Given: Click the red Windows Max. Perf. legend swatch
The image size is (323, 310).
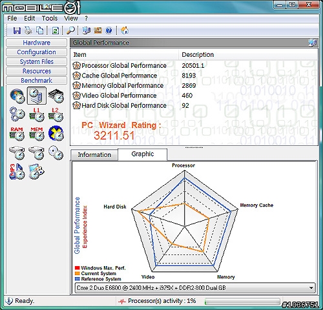Looking at the screenshot, I should [78, 268].
